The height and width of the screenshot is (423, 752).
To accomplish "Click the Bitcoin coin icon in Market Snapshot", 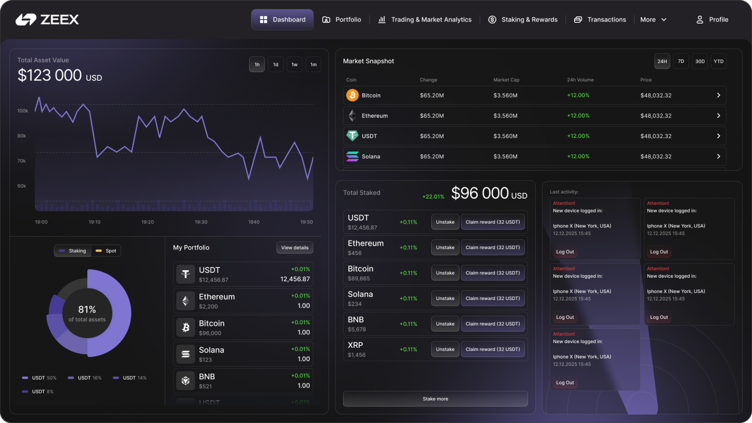I will coord(352,95).
